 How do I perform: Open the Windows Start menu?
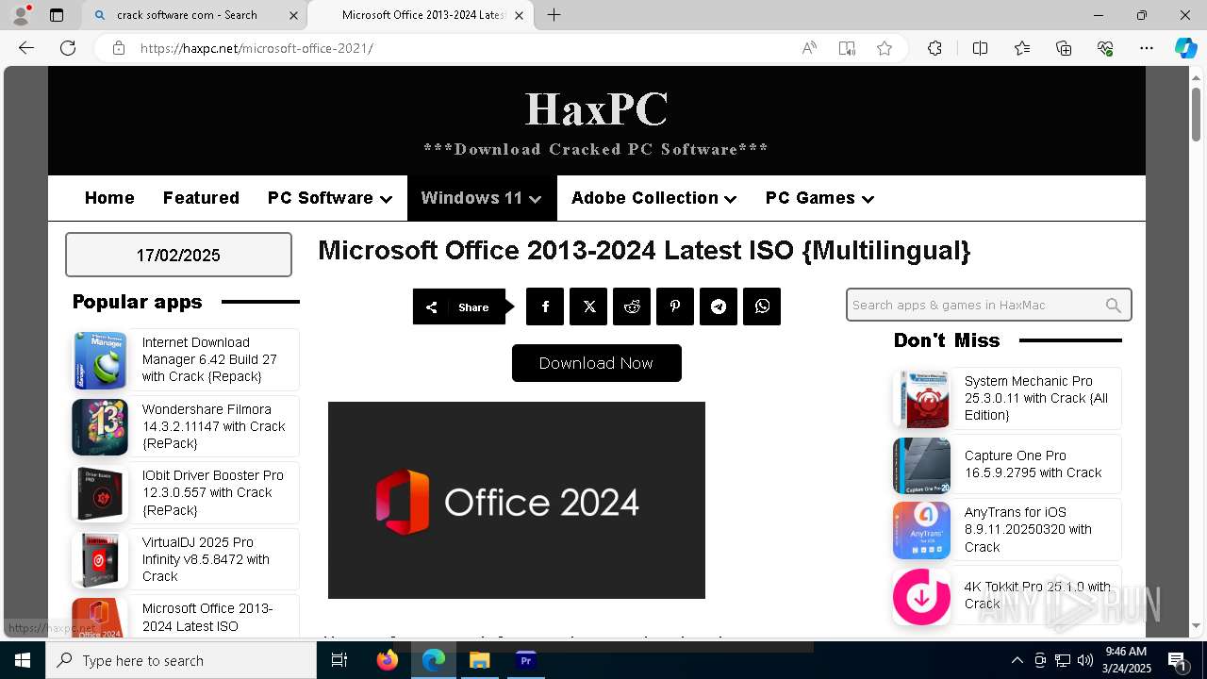pyautogui.click(x=23, y=660)
